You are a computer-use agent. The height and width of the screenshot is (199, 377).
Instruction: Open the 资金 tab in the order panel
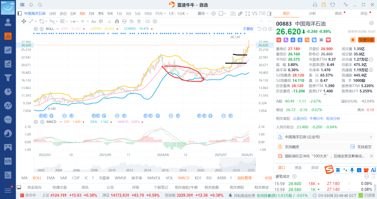coord(298,168)
